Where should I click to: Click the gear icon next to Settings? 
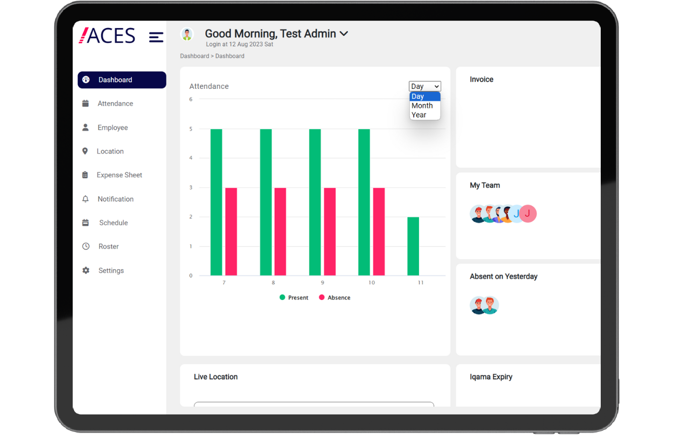point(86,271)
